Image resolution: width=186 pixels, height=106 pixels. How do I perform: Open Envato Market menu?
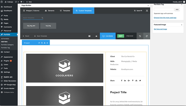coord(9,88)
